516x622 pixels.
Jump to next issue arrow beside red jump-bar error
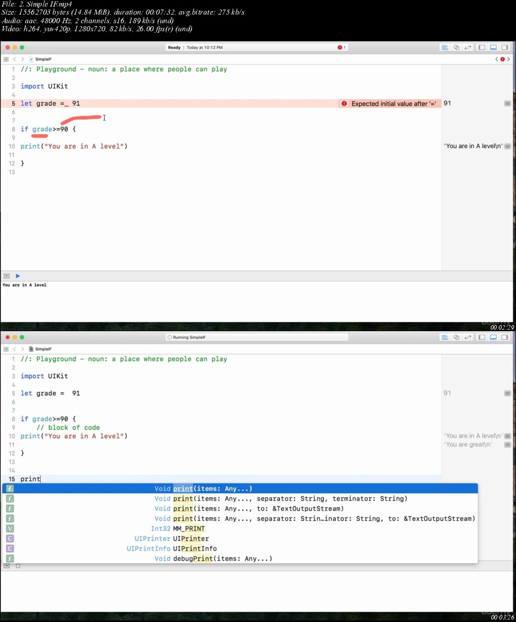click(508, 59)
